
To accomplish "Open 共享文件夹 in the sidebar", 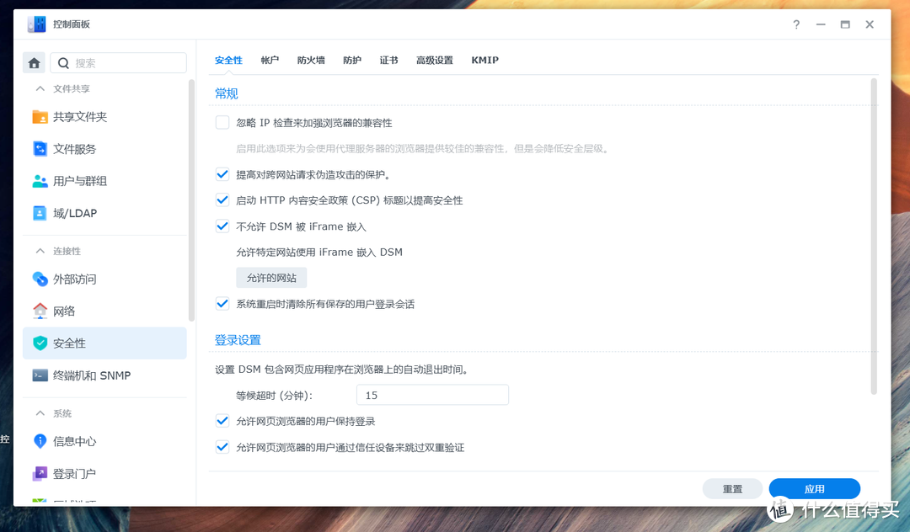I will 81,116.
